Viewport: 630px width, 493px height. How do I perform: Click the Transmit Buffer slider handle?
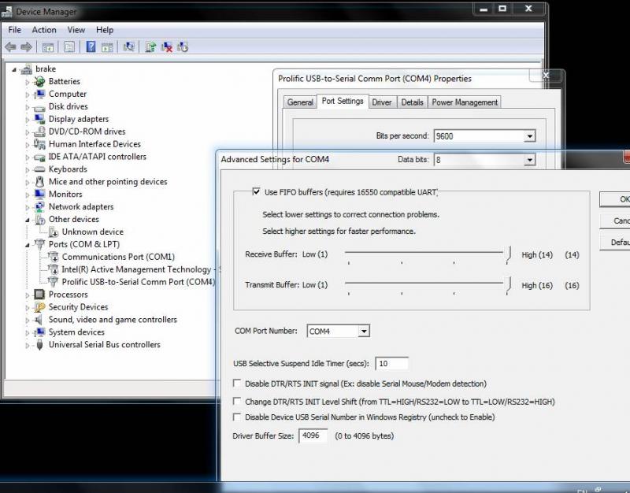tap(508, 285)
